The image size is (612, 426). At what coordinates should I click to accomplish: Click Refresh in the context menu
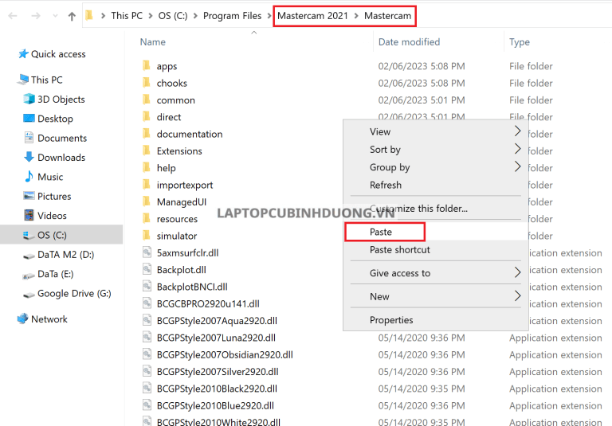pos(386,185)
